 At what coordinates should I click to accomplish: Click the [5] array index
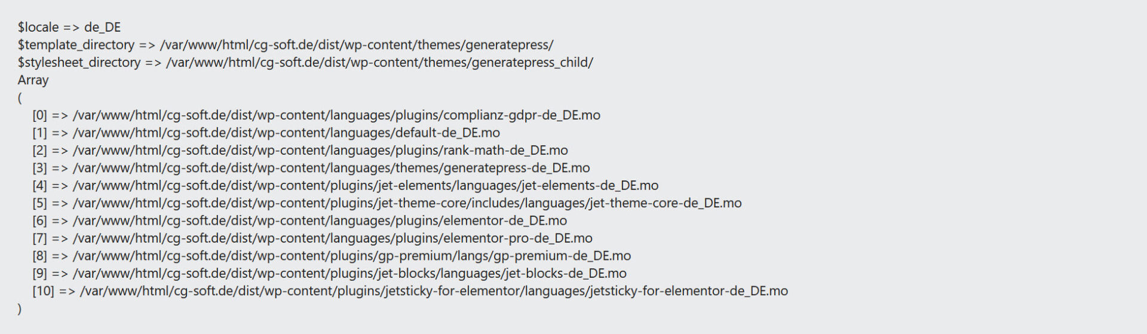tap(39, 203)
